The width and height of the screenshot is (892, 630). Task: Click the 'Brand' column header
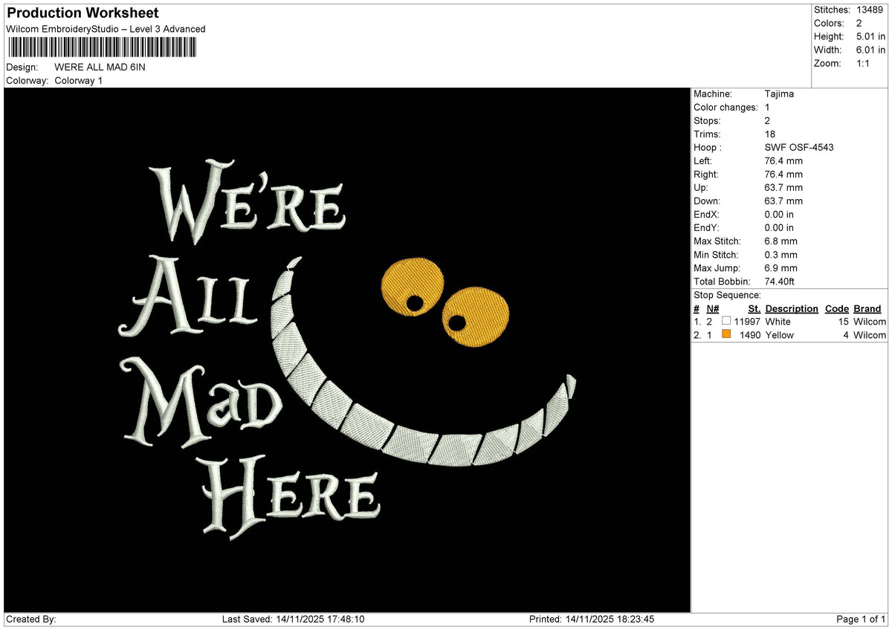(x=867, y=308)
